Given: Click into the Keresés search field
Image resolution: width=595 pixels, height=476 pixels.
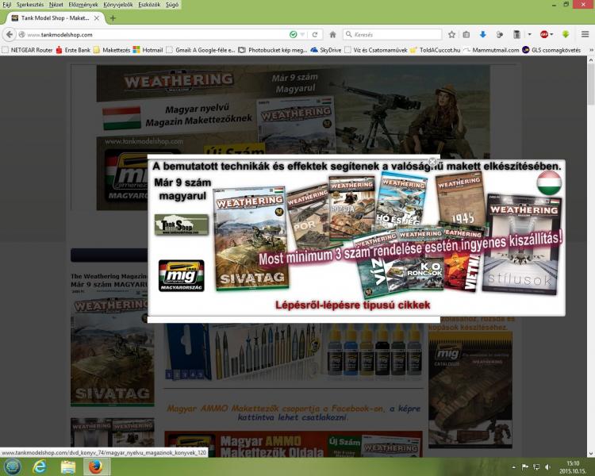Looking at the screenshot, I should click(x=394, y=35).
